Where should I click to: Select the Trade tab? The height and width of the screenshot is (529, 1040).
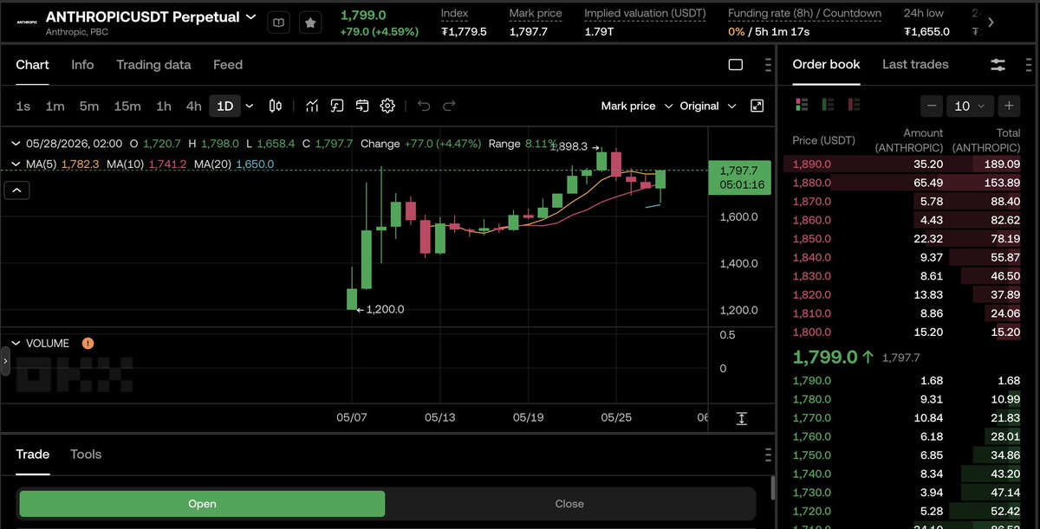click(x=33, y=455)
